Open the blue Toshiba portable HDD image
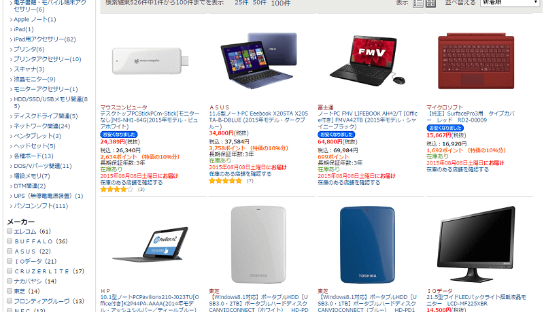 367,245
